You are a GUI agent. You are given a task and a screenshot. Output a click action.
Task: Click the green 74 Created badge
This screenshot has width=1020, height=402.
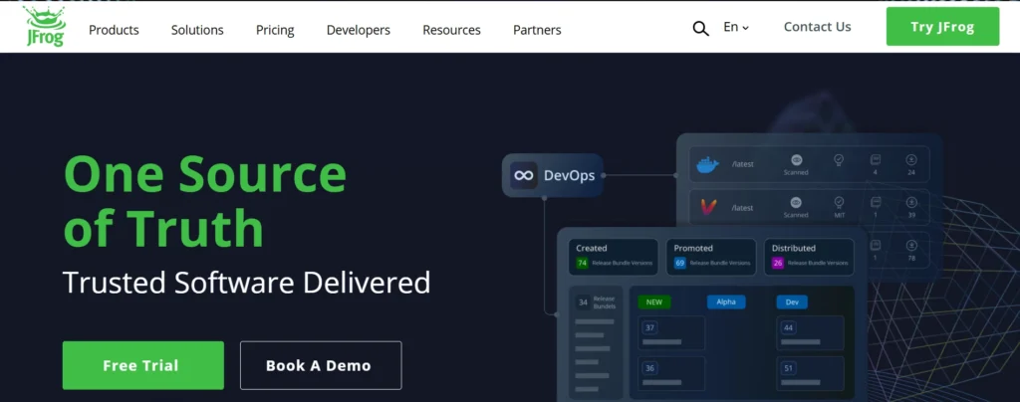tap(582, 263)
